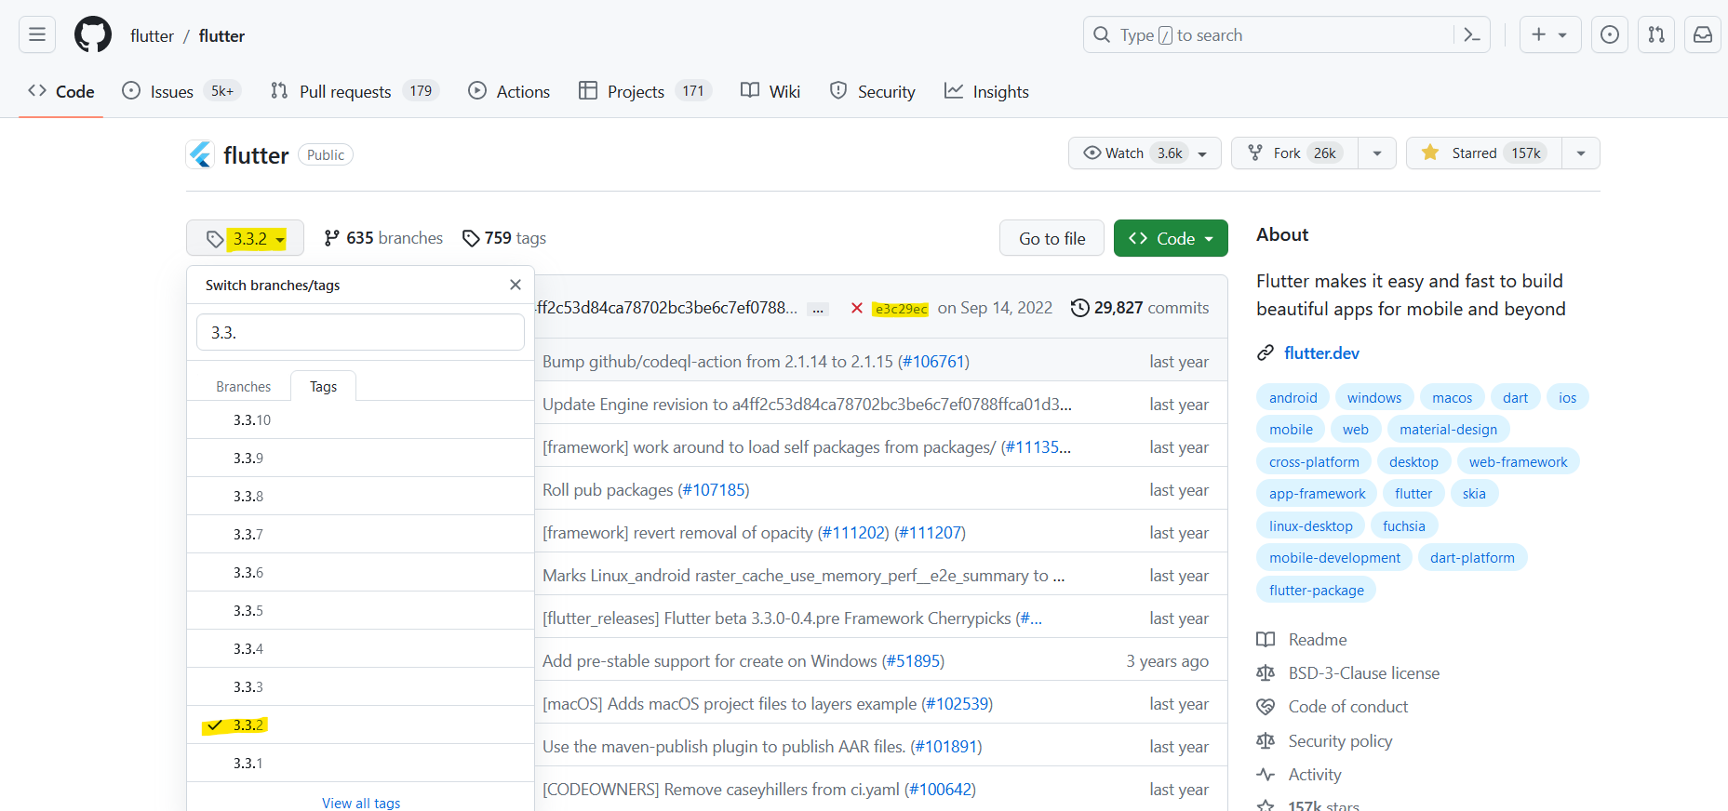Click the tag filter input field
1728x811 pixels.
360,332
